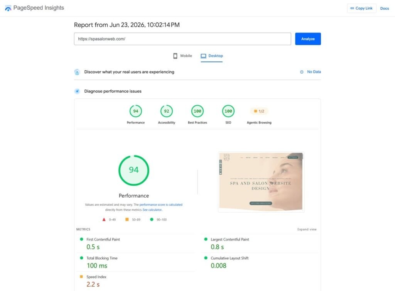Click the real users experience icon
The image size is (395, 291).
point(77,72)
